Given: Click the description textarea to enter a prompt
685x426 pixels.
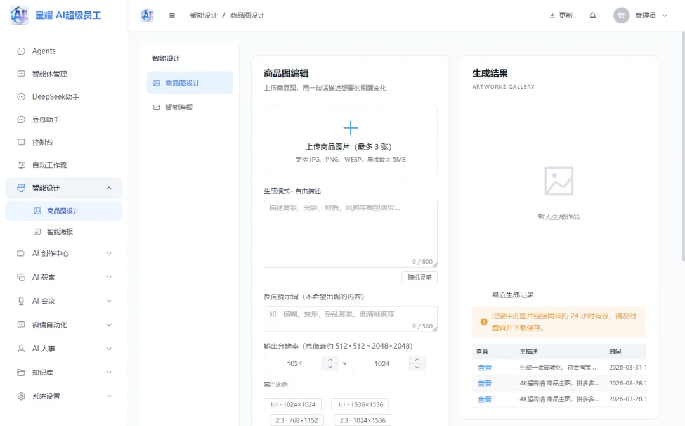Looking at the screenshot, I should coord(350,231).
